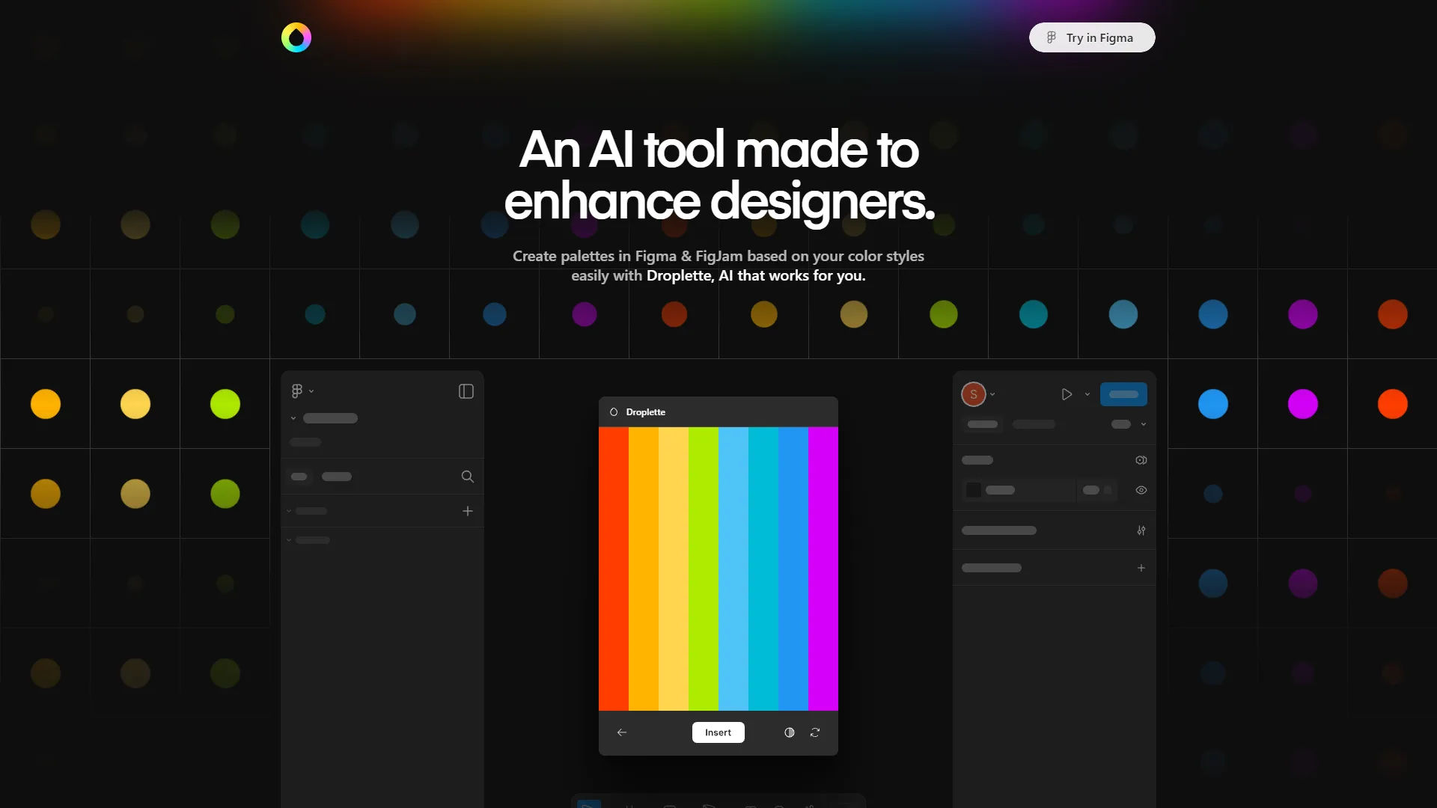Image resolution: width=1437 pixels, height=808 pixels.
Task: Click the blue share button
Action: 1123,394
